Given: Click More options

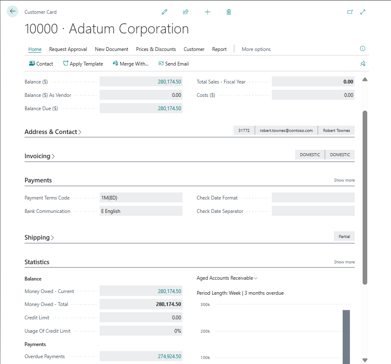Looking at the screenshot, I should click(x=256, y=49).
